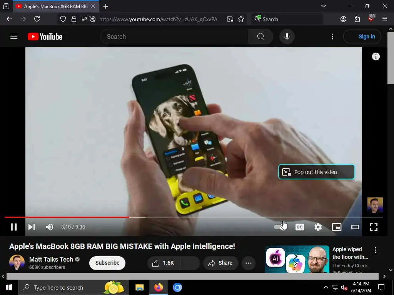Turn on closed captions
Image resolution: width=394 pixels, height=295 pixels.
click(299, 227)
